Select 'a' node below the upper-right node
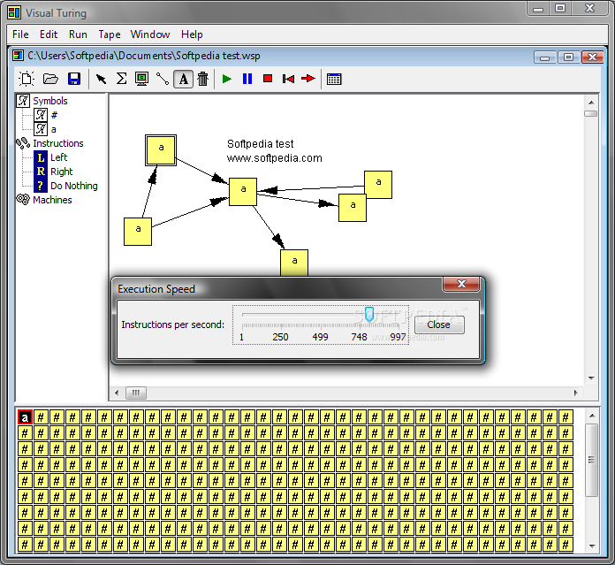This screenshot has height=565, width=615. coord(353,208)
